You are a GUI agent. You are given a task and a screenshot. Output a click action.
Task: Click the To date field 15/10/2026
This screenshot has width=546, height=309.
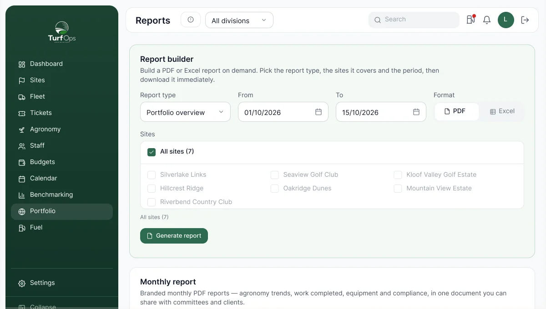(x=381, y=112)
